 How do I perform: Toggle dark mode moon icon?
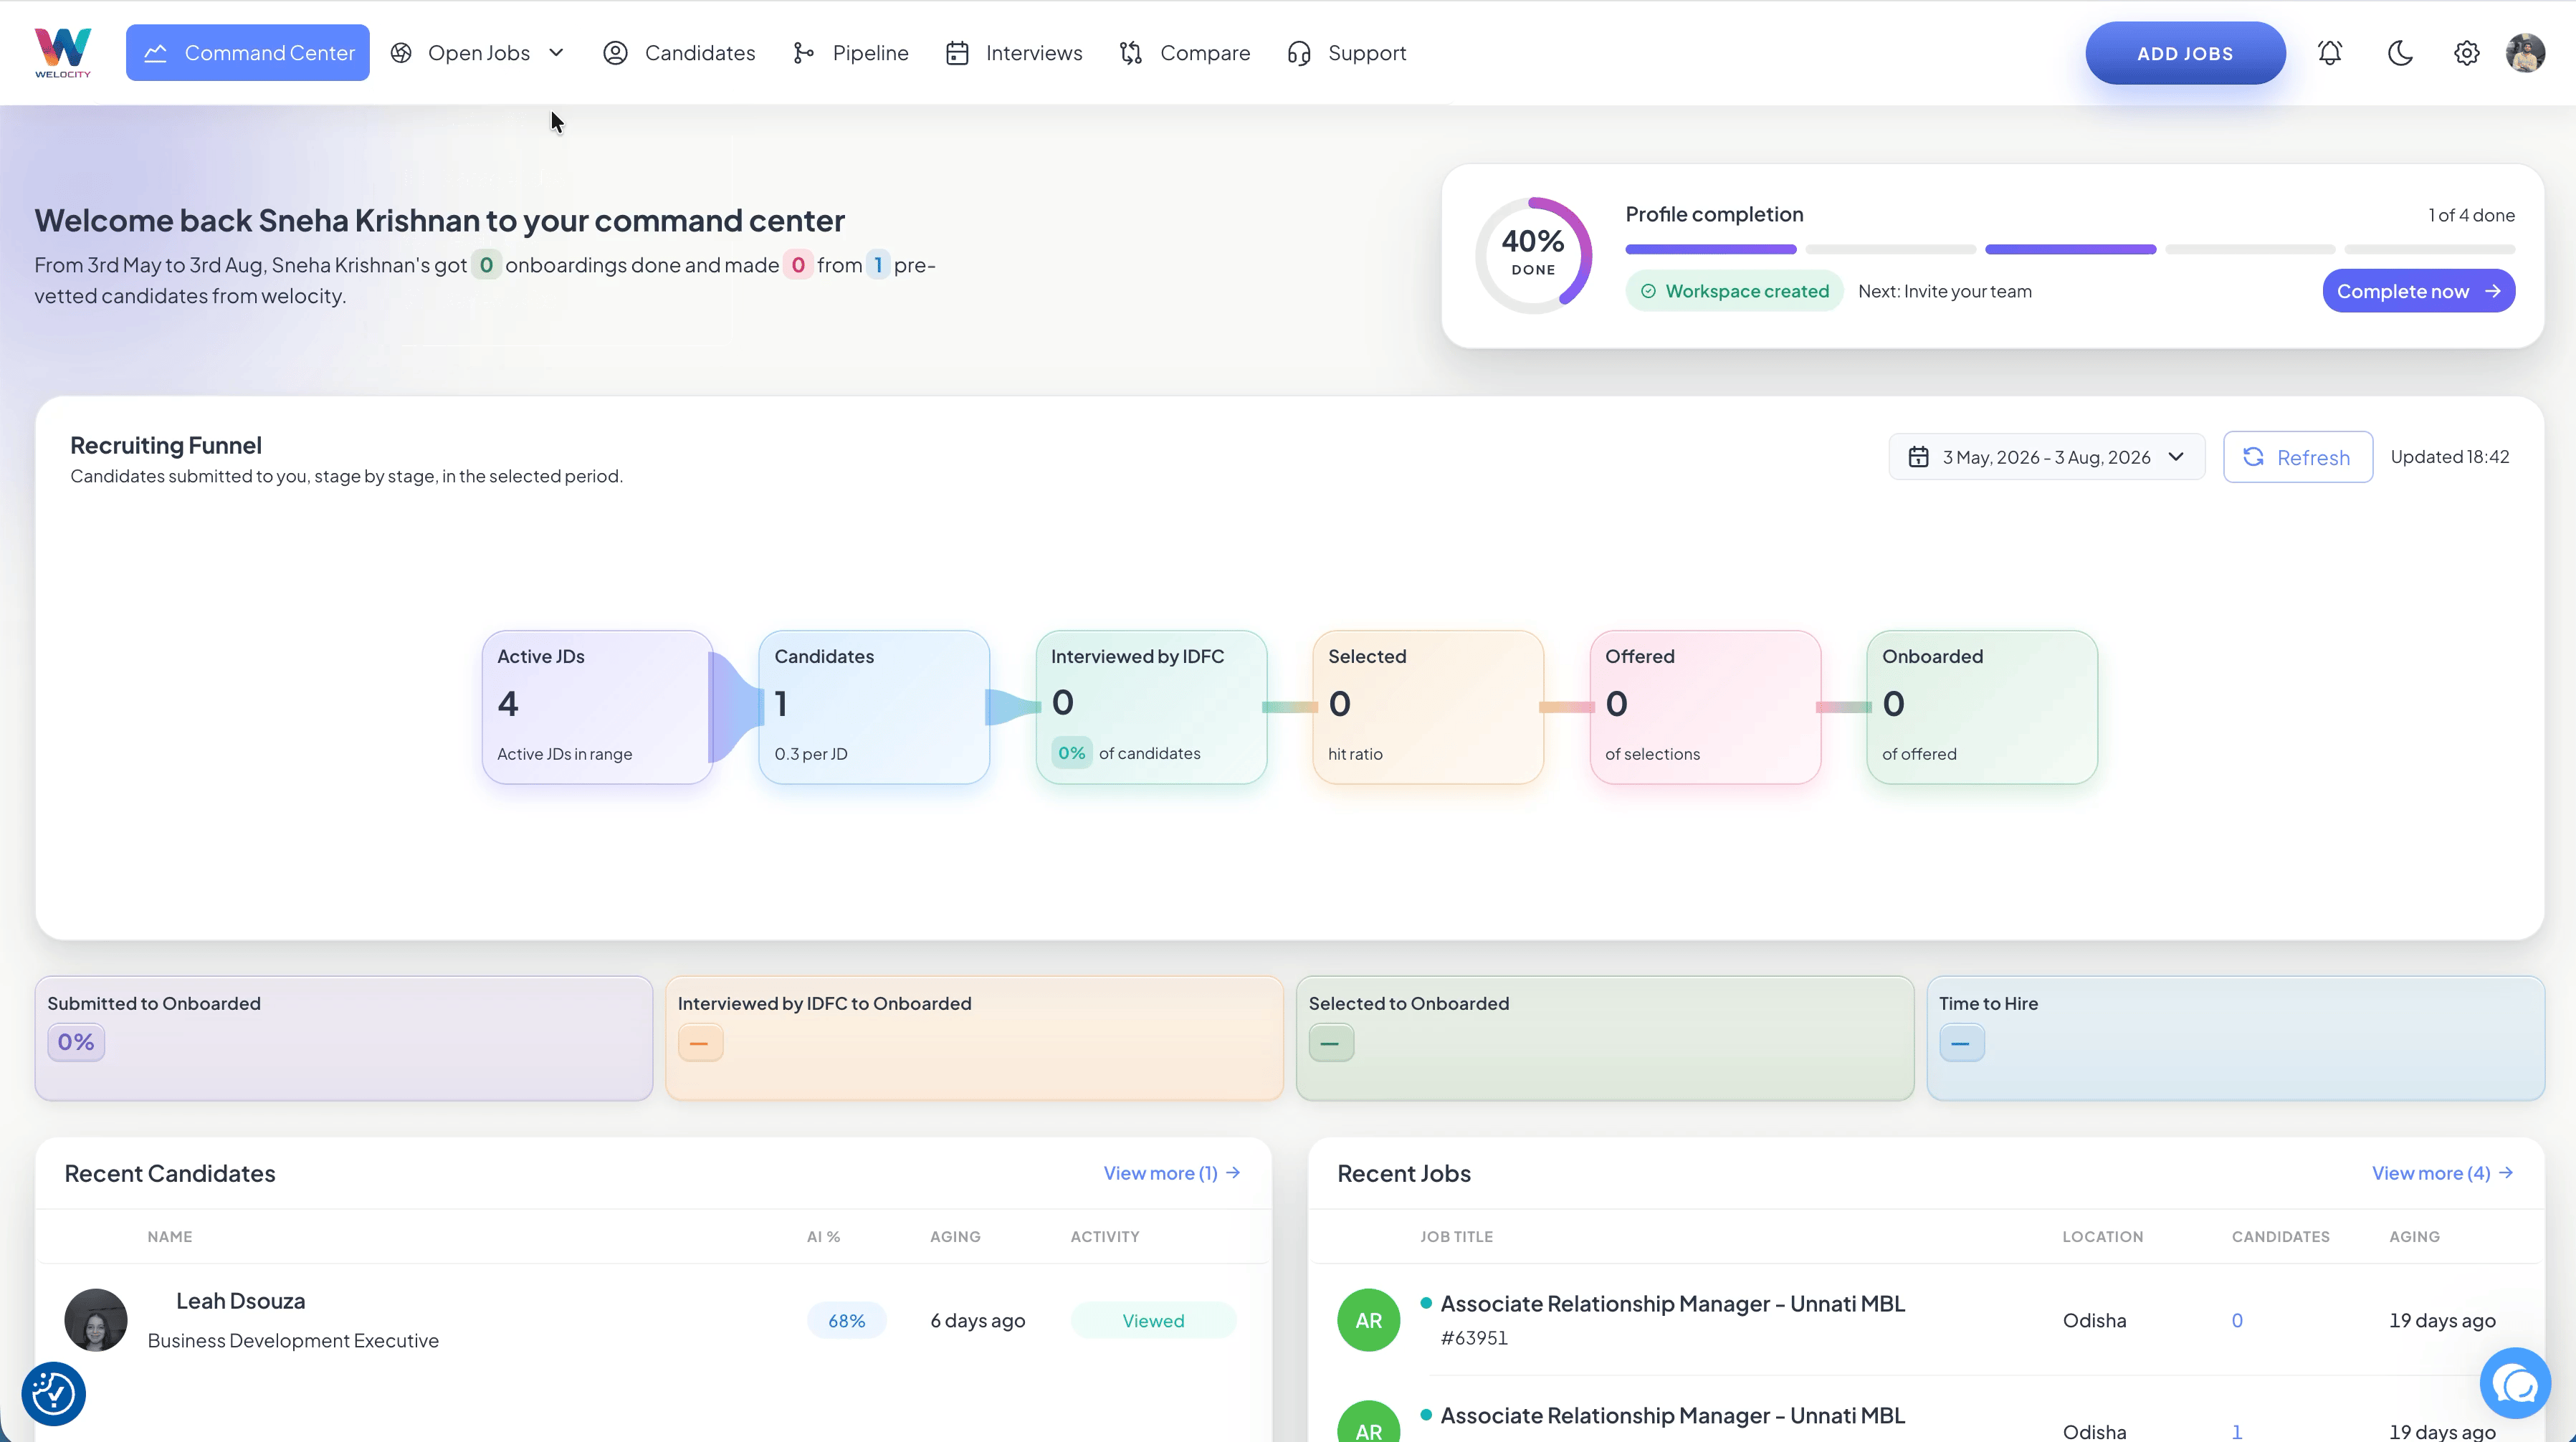point(2400,53)
